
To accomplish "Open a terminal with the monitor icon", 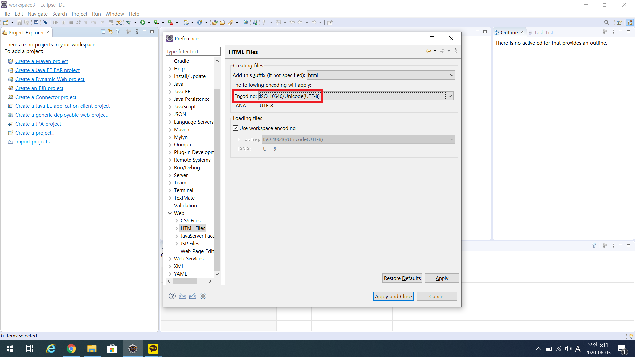I will [x=36, y=22].
